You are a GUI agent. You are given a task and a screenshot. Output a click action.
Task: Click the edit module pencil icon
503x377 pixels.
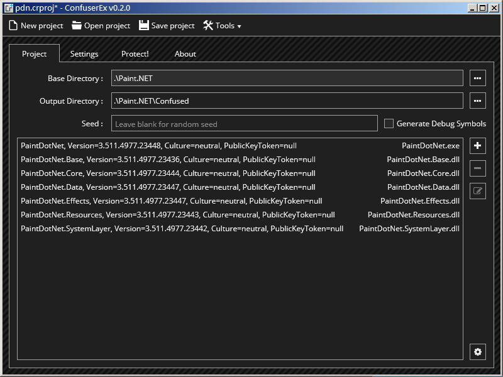pos(478,191)
